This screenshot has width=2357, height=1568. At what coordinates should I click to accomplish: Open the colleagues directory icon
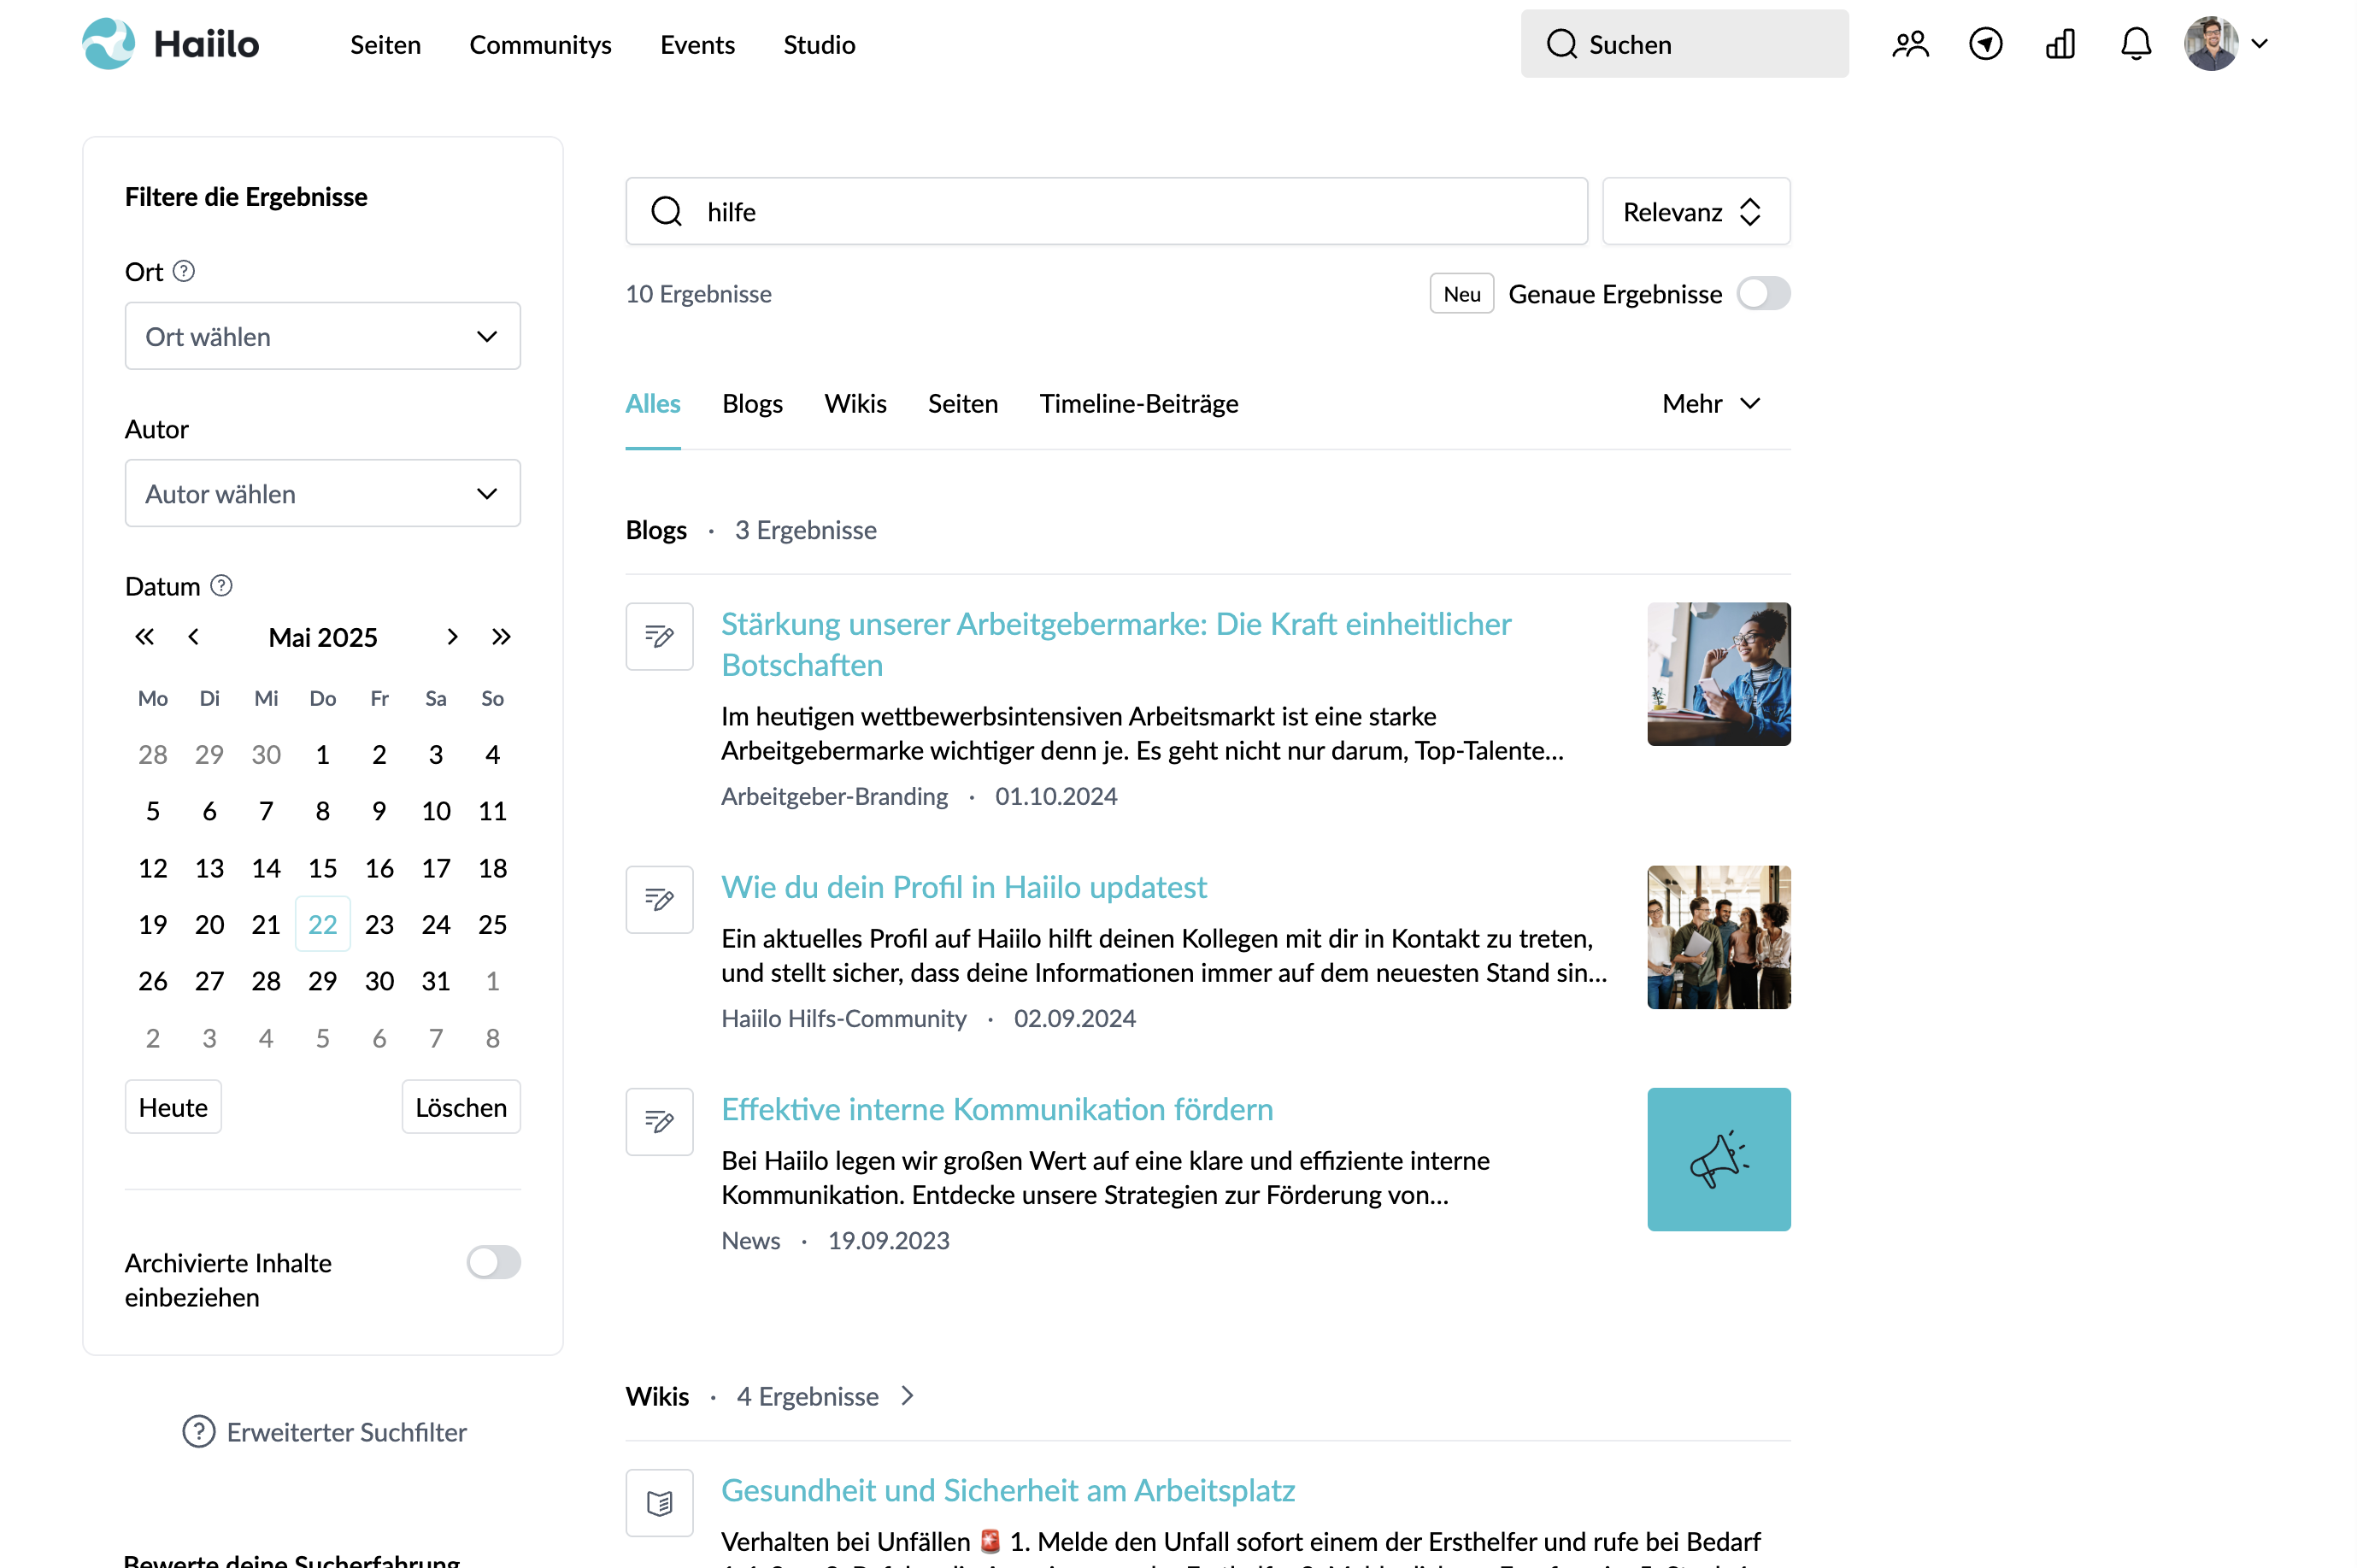point(1910,44)
